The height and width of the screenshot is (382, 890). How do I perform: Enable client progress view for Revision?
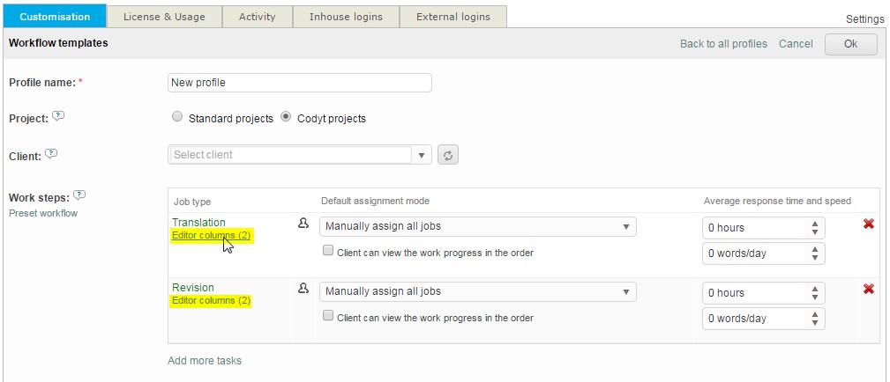(x=328, y=316)
